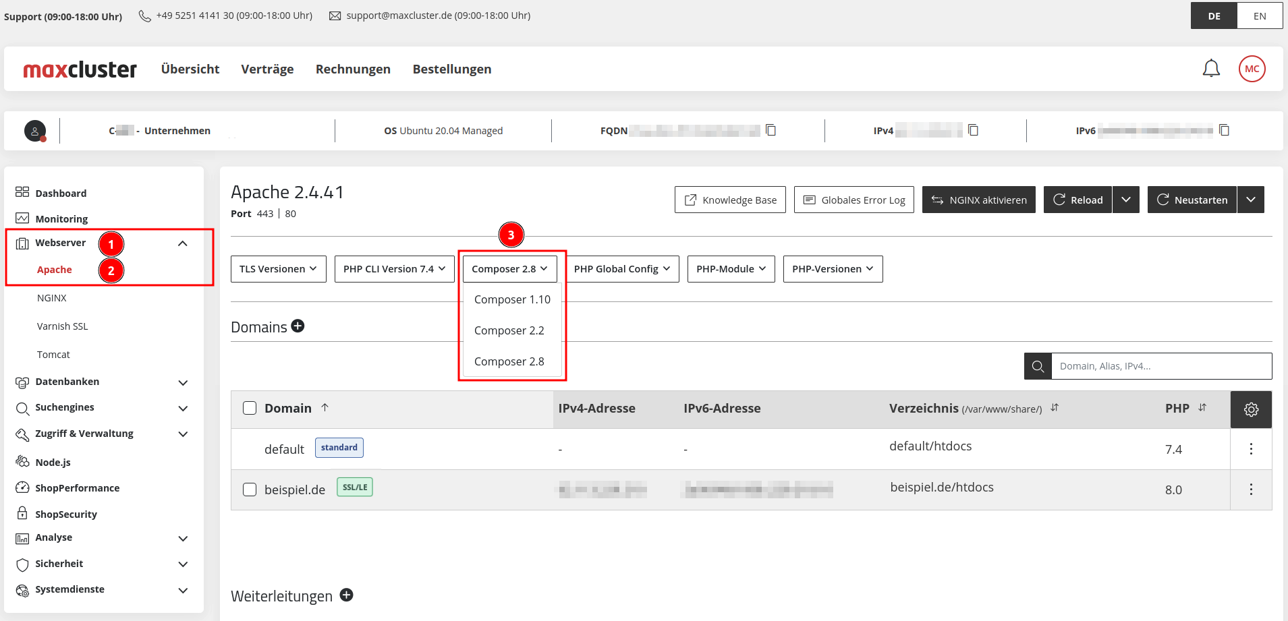1288x621 pixels.
Task: Copy the IPv6 address to clipboard
Action: 1224,130
